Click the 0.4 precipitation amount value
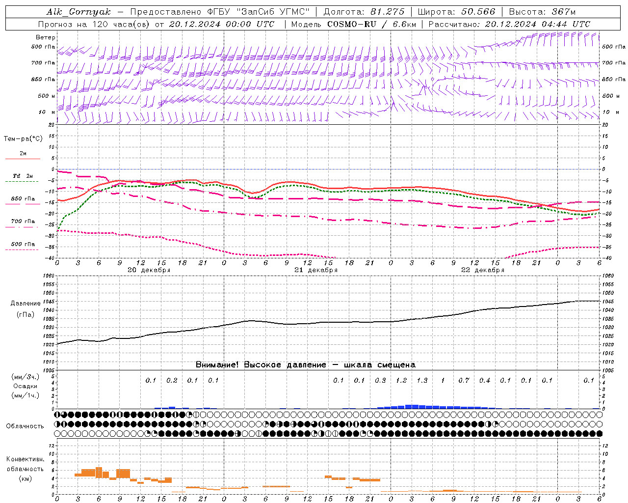This screenshot has width=628, height=503. 485,381
